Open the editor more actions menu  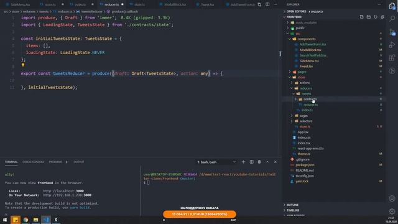(275, 4)
